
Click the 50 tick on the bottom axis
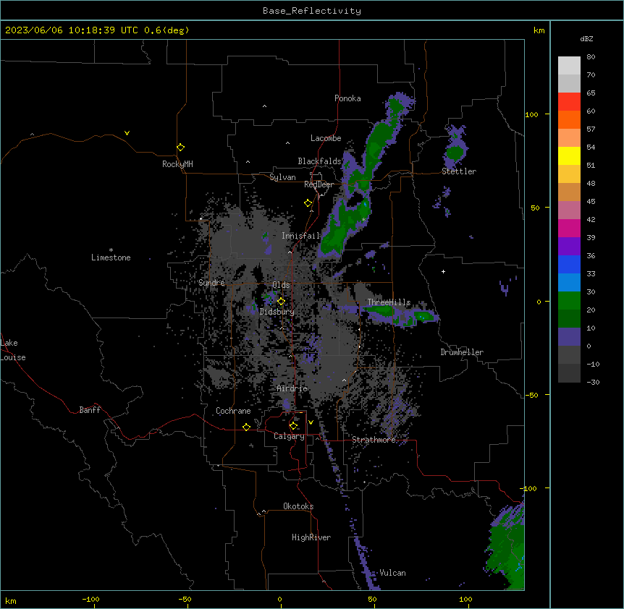click(x=372, y=599)
